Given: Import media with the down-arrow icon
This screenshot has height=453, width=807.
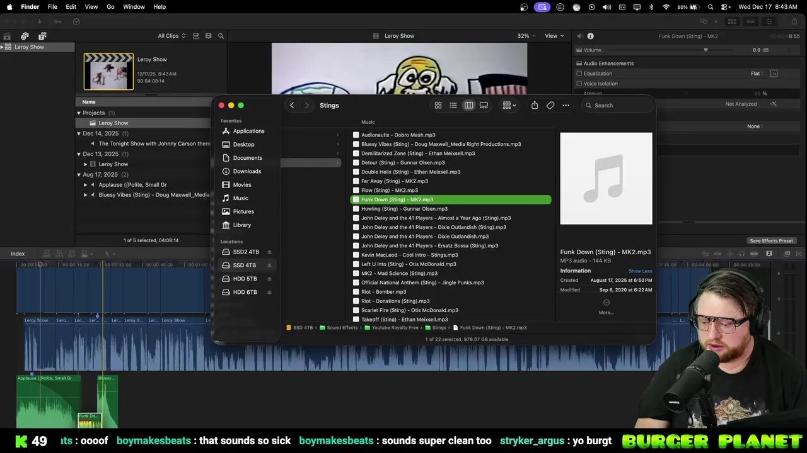Looking at the screenshot, I should pyautogui.click(x=39, y=21).
